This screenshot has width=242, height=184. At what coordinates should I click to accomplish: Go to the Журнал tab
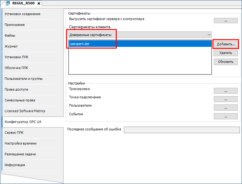[x=11, y=46]
